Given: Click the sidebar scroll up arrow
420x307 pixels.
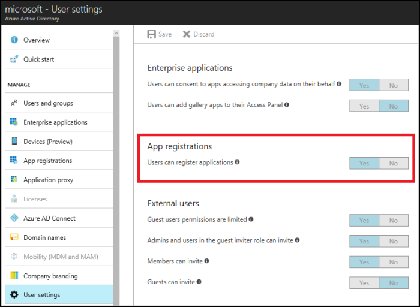Looking at the screenshot, I should (x=116, y=33).
